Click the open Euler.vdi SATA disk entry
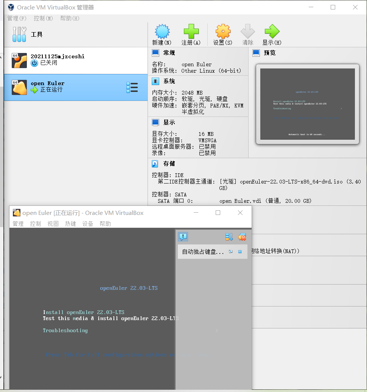367x392 pixels. (x=265, y=201)
